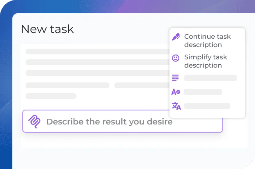
Task: Choose the placeholder option beside translate icon
Action: point(207,106)
